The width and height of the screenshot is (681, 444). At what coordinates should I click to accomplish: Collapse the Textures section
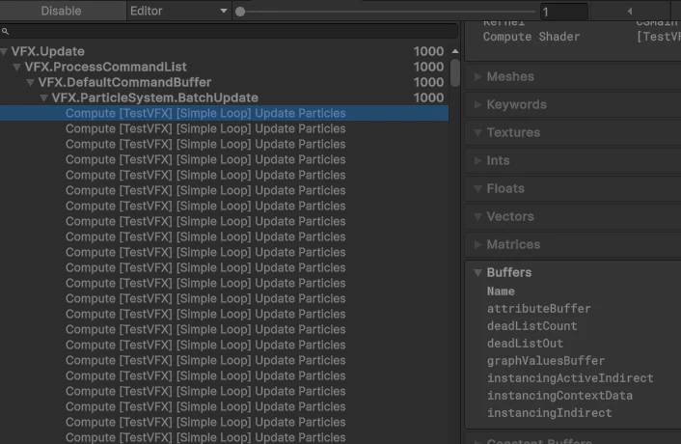(x=477, y=132)
